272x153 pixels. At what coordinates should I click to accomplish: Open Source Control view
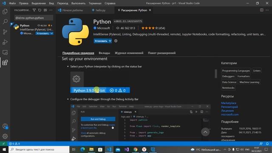5,32
